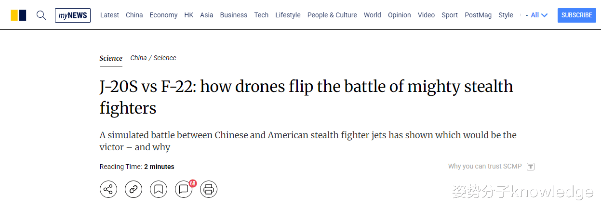Go to the Latest menu item

point(109,15)
